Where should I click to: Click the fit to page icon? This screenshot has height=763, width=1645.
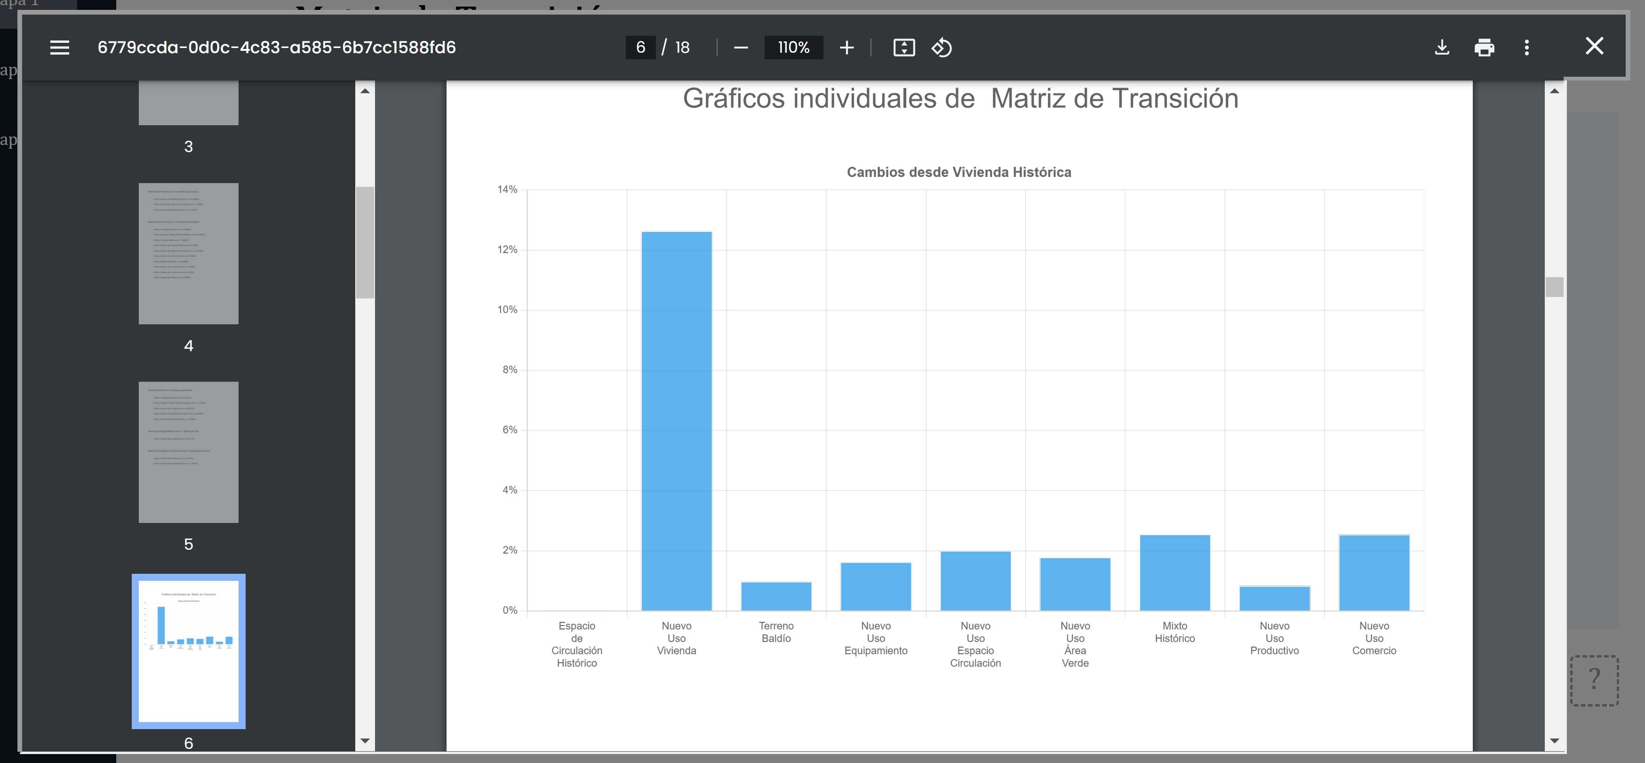point(903,47)
